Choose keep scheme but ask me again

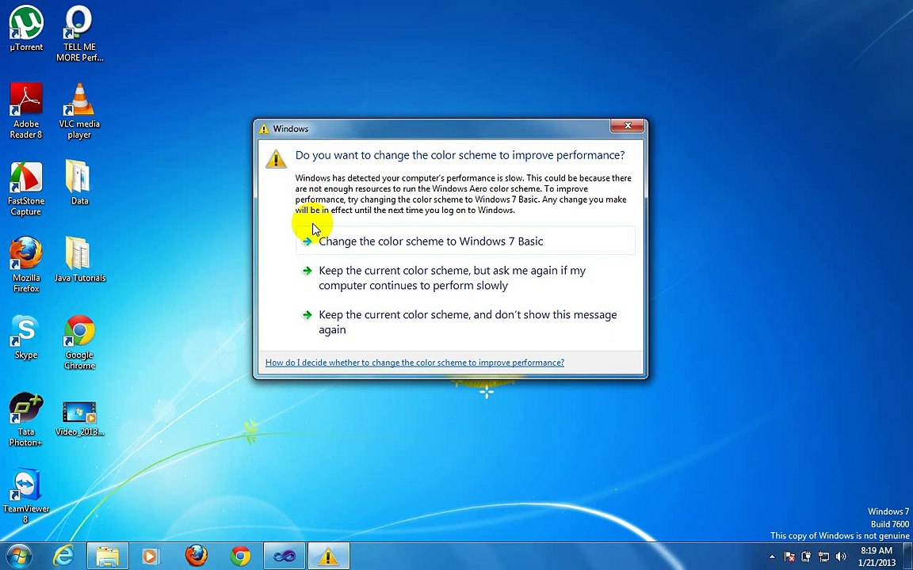[465, 278]
